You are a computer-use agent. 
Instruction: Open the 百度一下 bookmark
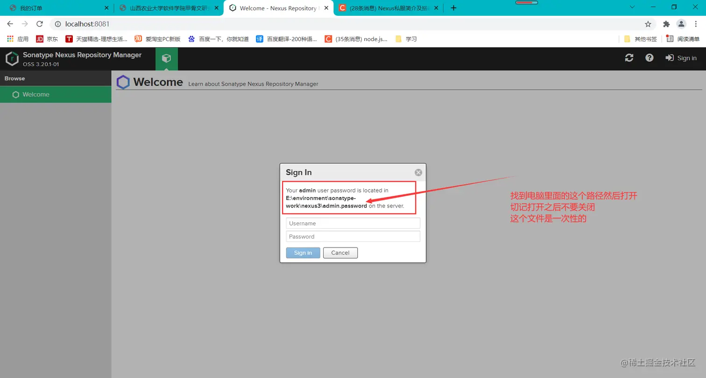(218, 39)
